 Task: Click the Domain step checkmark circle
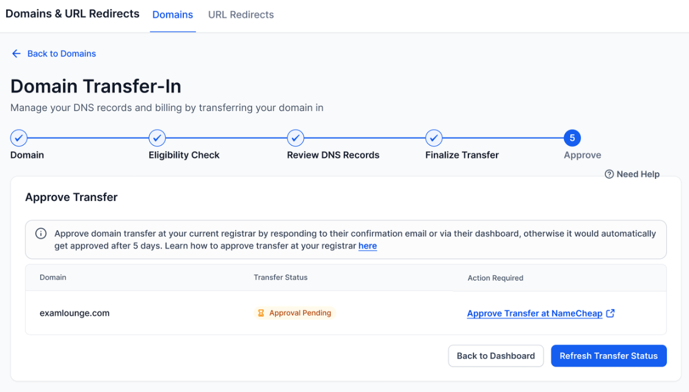pyautogui.click(x=19, y=138)
